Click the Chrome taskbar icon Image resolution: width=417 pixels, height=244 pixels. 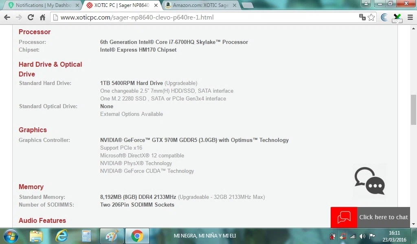click(x=137, y=236)
